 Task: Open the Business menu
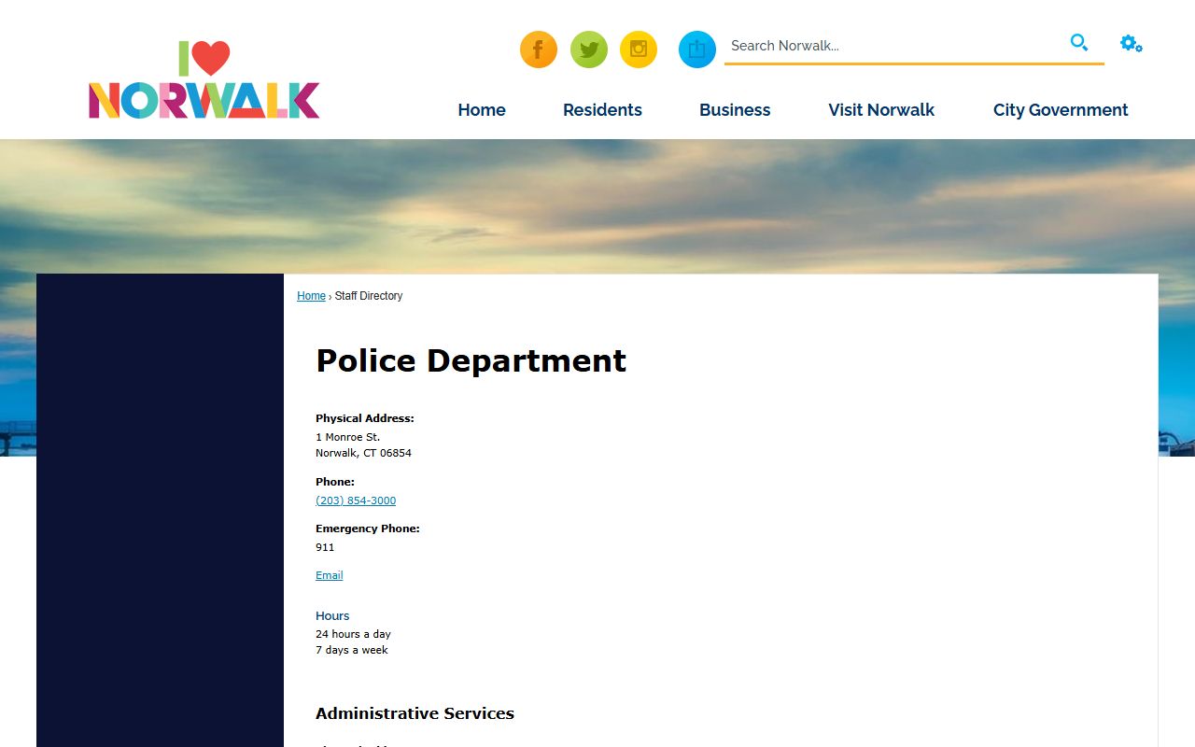point(735,110)
